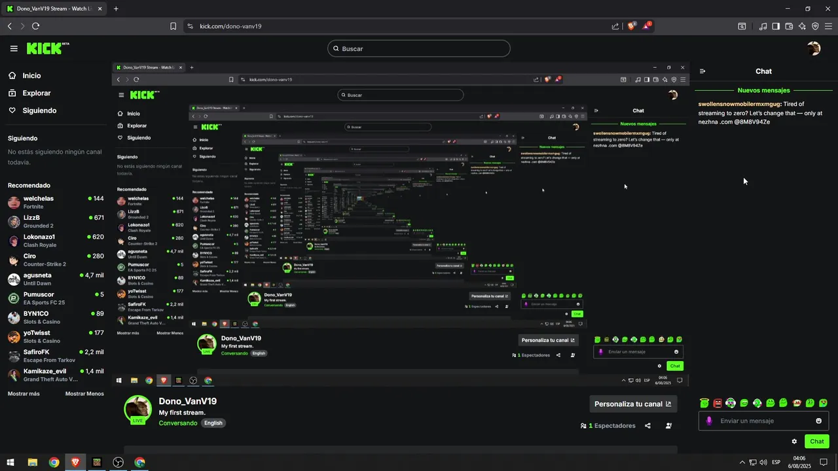Screen dimensions: 838x471
Task: Open agusneta Until Dawn channel
Action: [56, 279]
